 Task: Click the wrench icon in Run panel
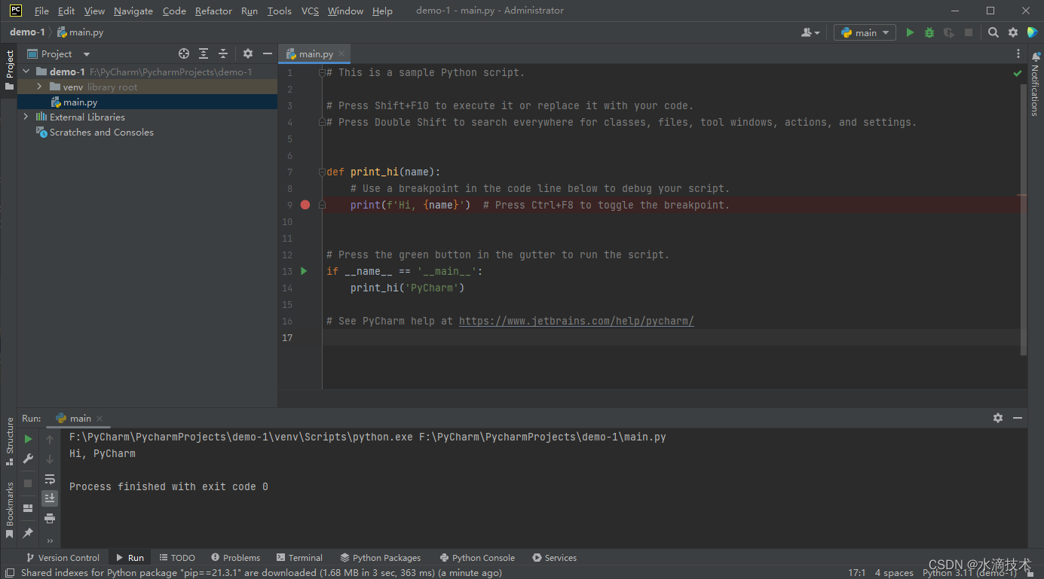pyautogui.click(x=28, y=459)
